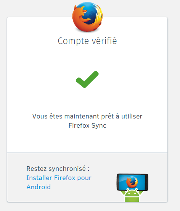Click the word Android in the blue link
This screenshot has width=180, height=211.
click(39, 187)
